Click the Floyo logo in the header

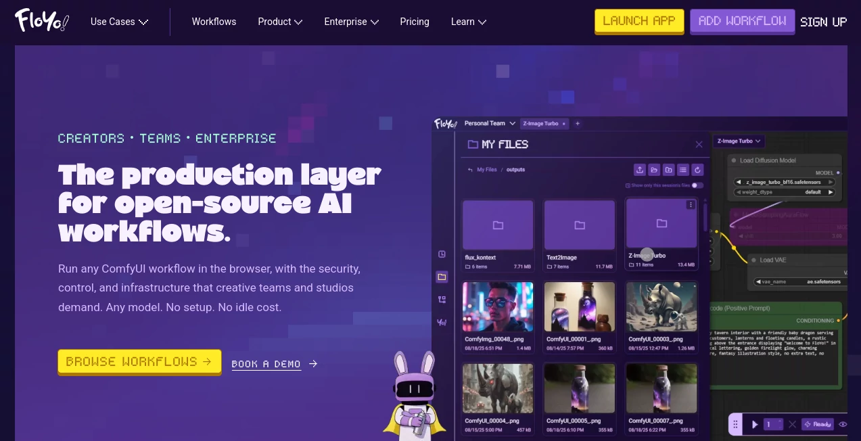pos(42,20)
